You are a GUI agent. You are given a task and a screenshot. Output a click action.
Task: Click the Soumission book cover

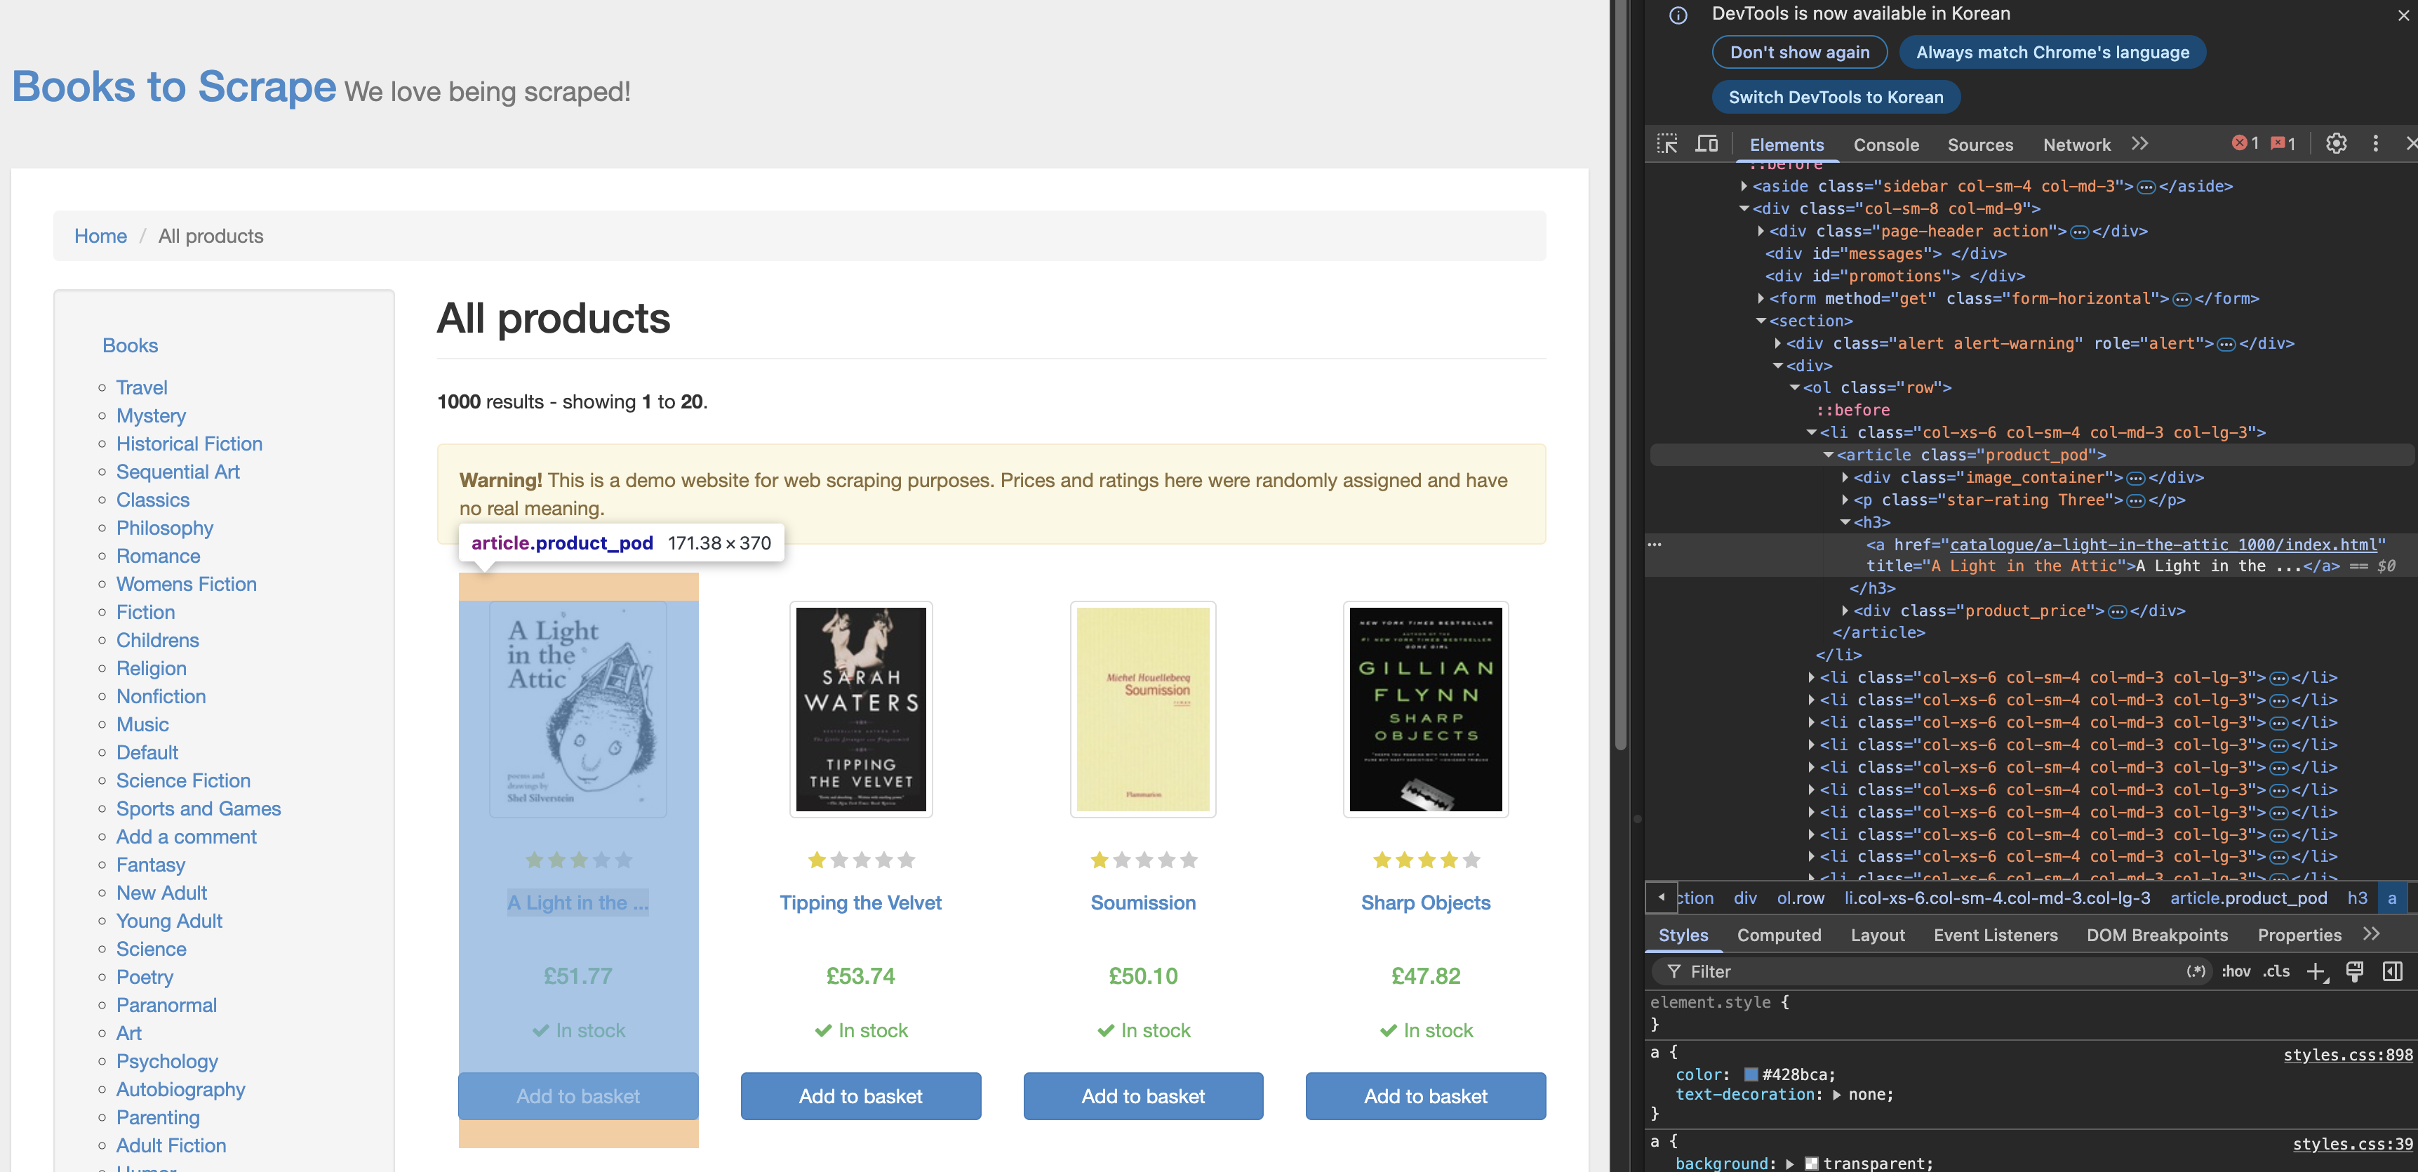(1143, 709)
